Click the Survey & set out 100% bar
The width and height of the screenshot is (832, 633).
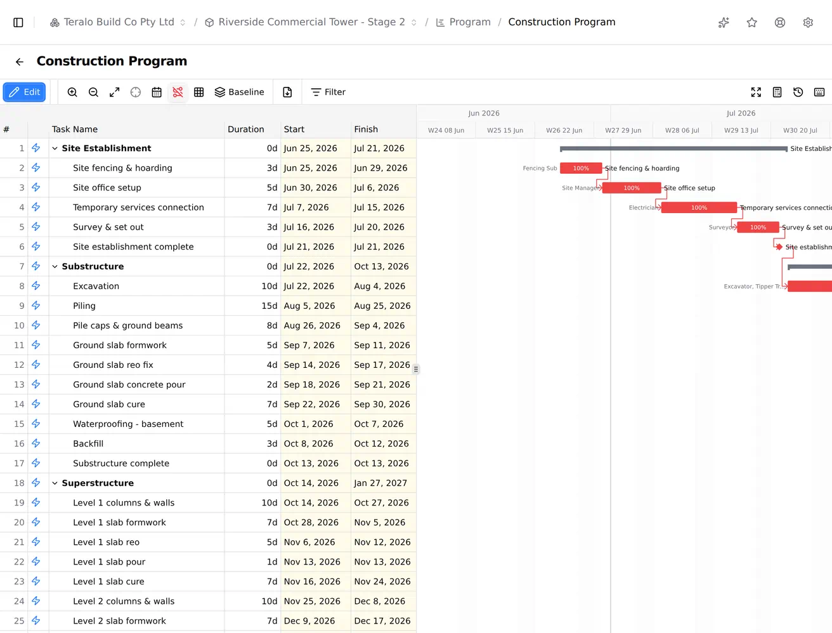[758, 227]
